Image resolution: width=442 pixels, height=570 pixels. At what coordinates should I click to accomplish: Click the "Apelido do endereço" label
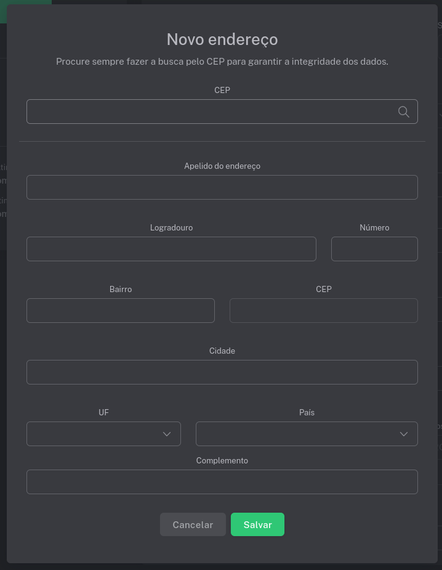pyautogui.click(x=222, y=166)
